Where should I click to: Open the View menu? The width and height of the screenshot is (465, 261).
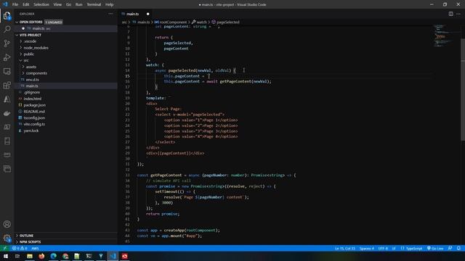(57, 4)
